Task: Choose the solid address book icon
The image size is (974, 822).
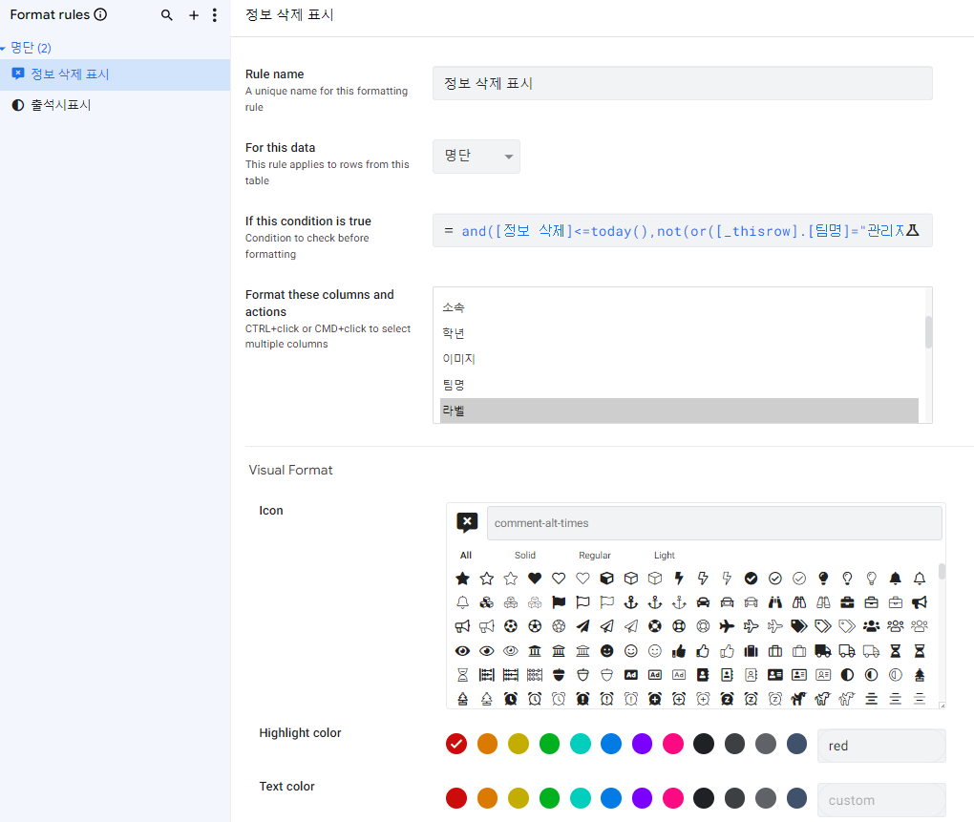Action: (x=703, y=675)
